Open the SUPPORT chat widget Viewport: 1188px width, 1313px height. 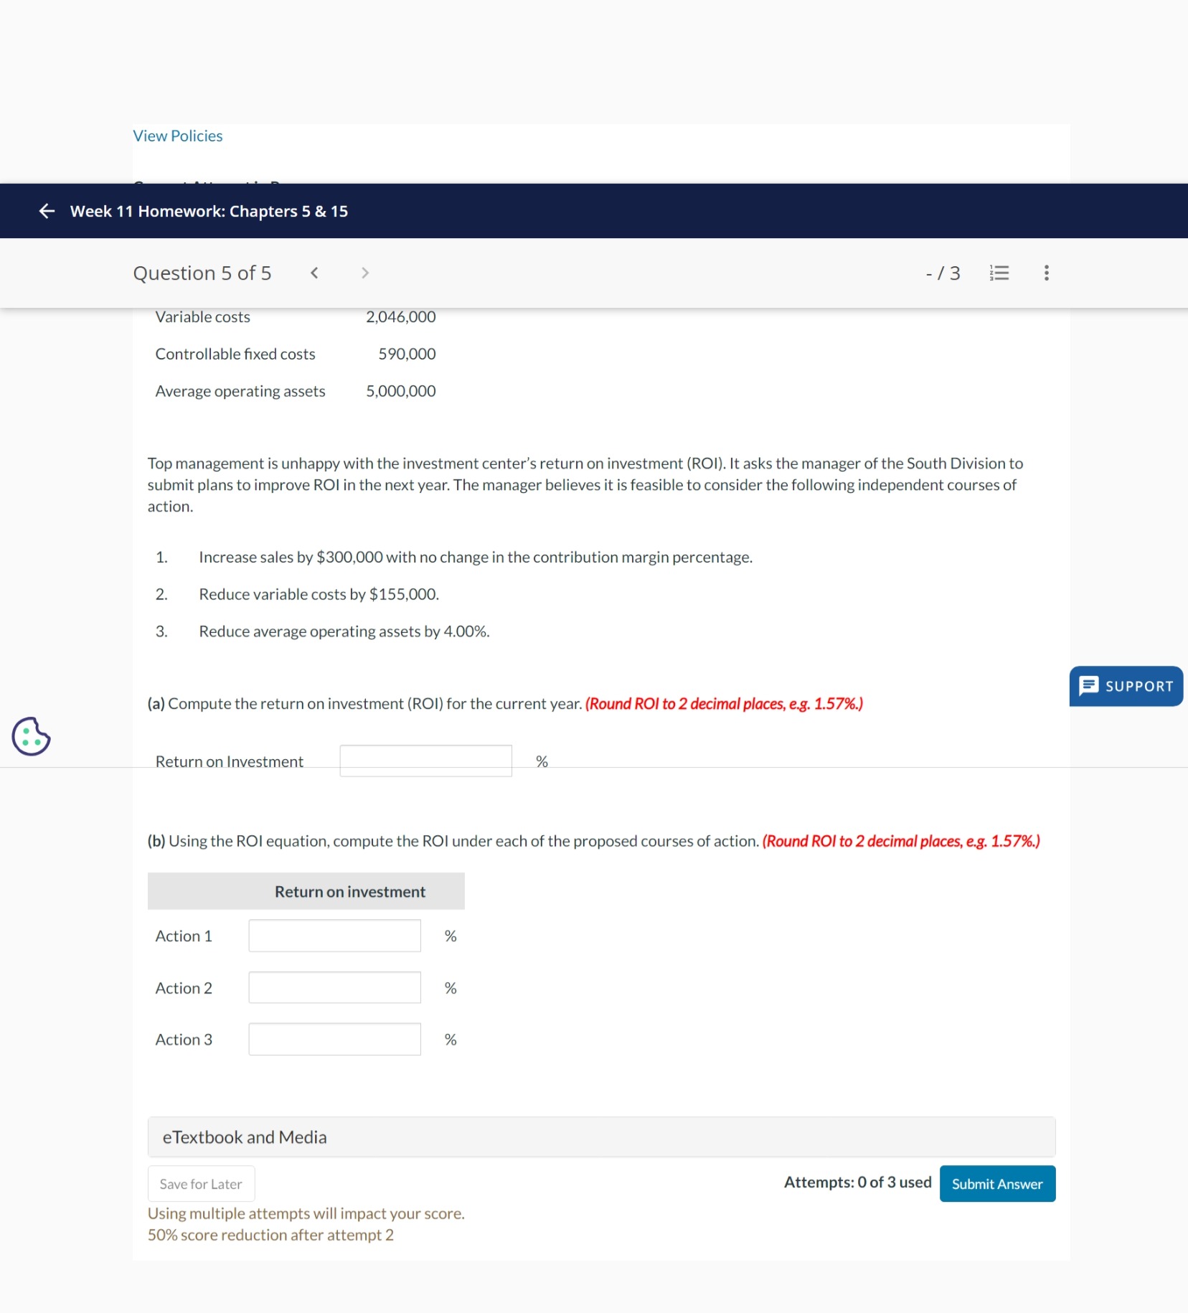coord(1125,686)
